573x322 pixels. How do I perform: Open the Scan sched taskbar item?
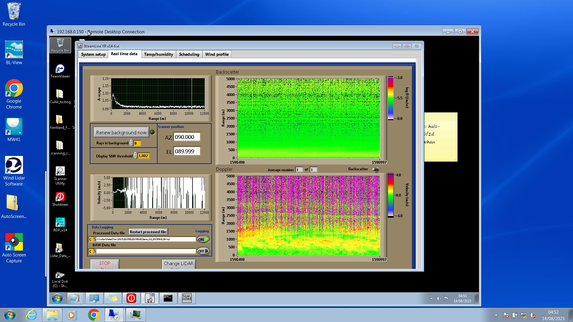pos(187,298)
